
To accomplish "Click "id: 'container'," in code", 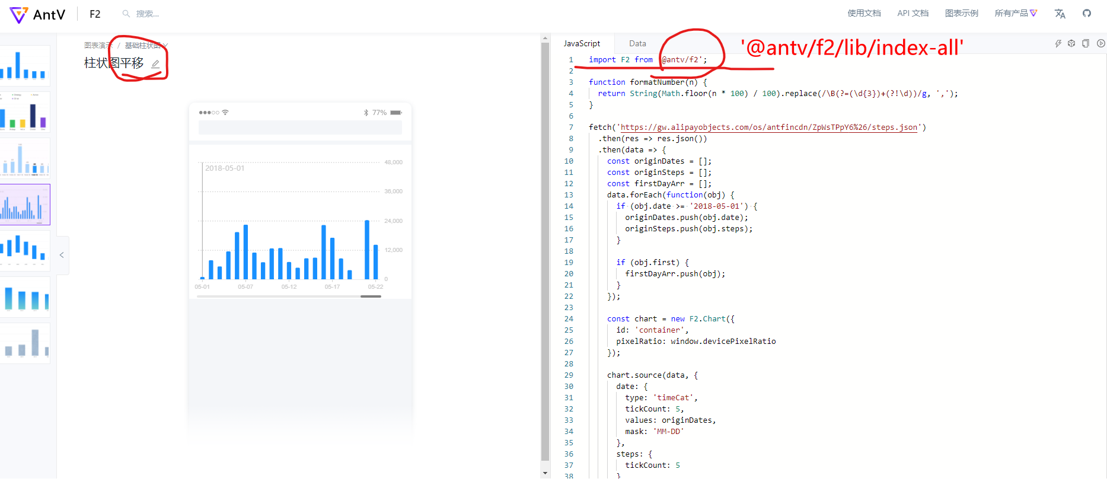I will point(652,330).
